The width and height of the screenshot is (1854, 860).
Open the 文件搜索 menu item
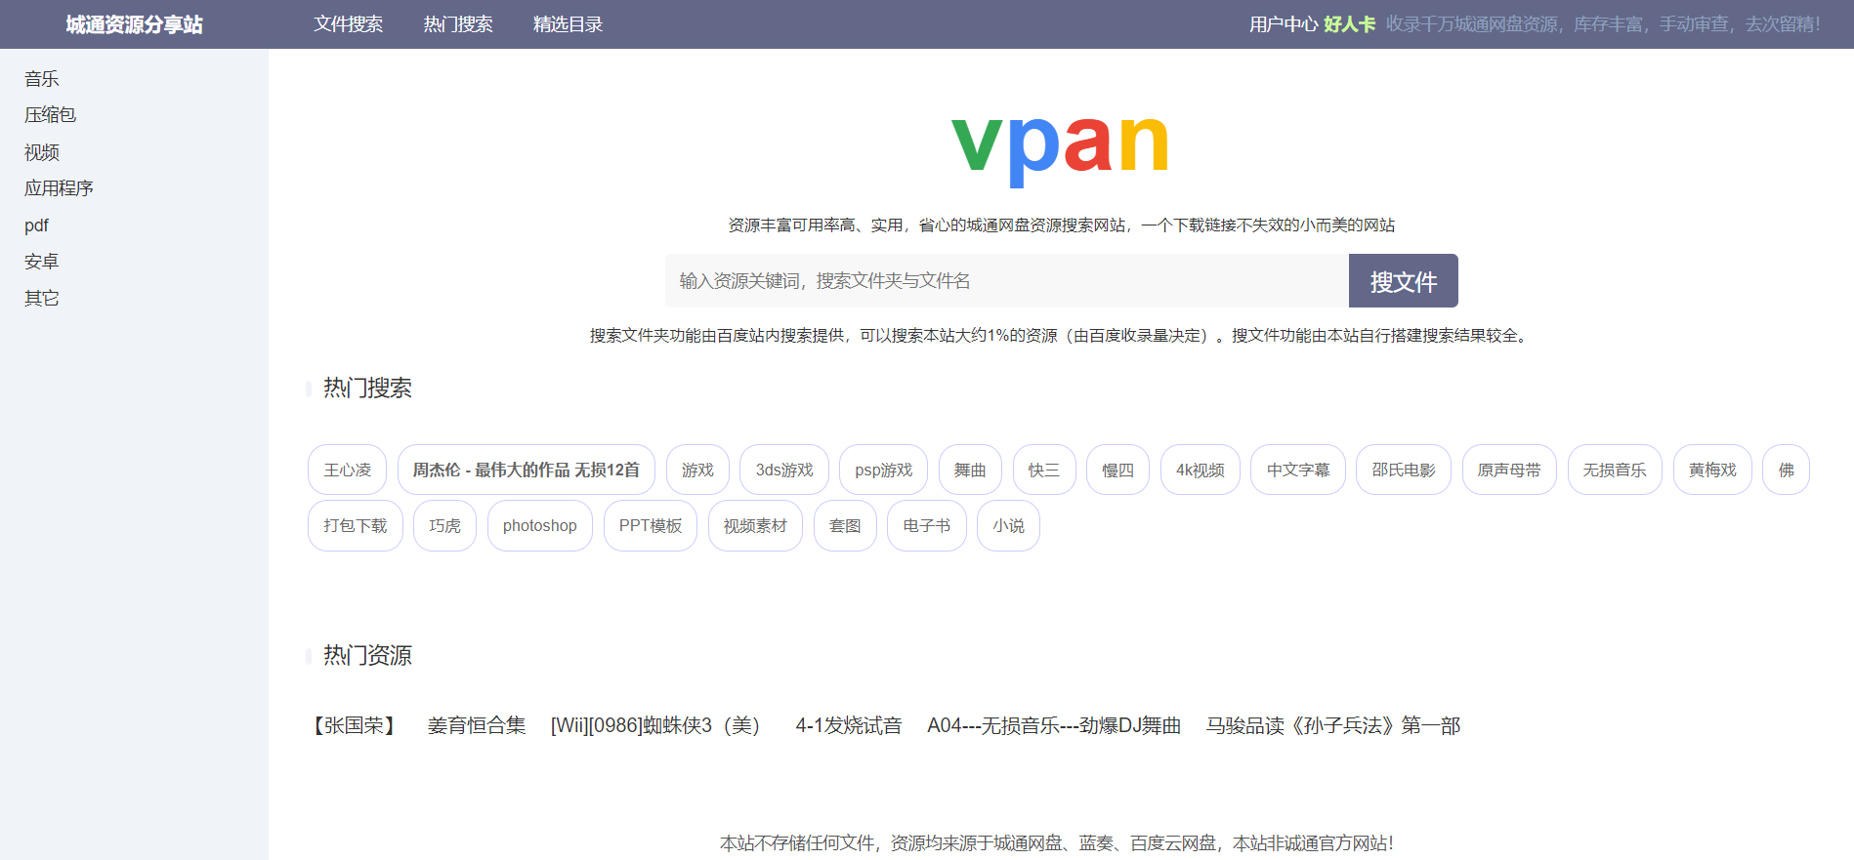coord(348,24)
